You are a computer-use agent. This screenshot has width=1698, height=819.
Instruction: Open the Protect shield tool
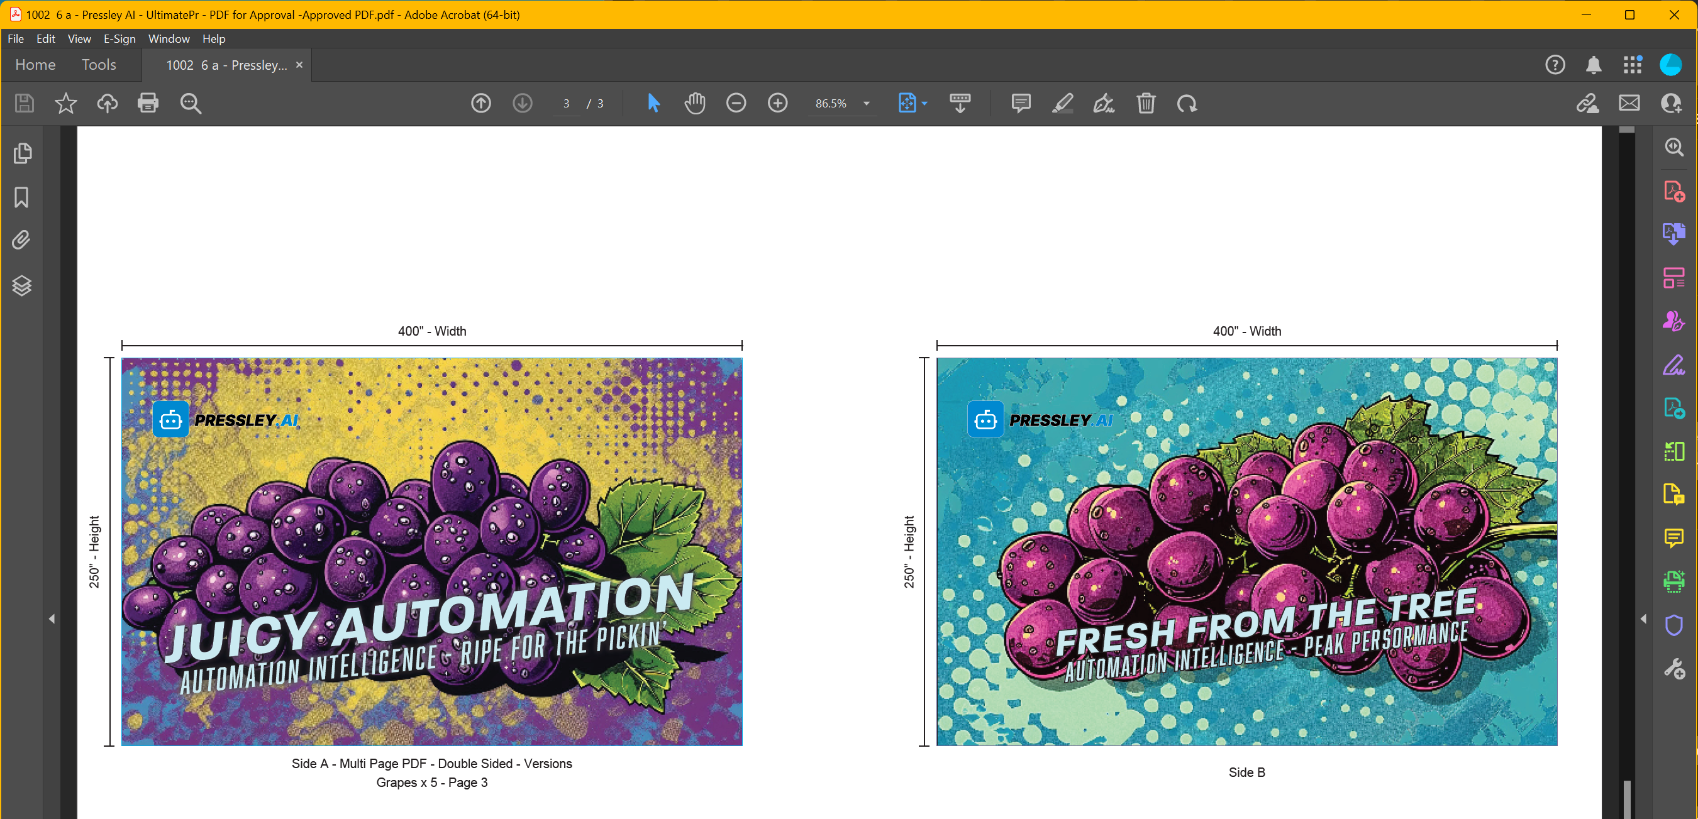1674,625
